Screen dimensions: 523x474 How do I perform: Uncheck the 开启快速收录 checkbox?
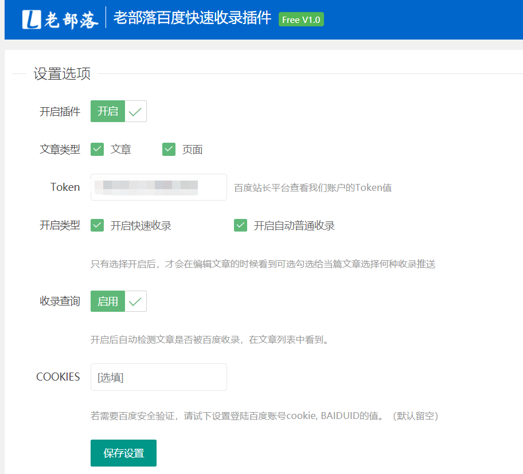(97, 225)
